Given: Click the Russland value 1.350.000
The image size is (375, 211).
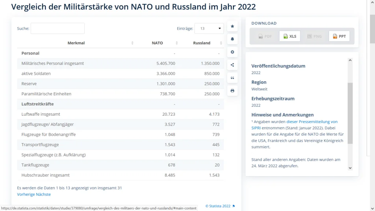Looking at the screenshot, I should click(x=210, y=63).
